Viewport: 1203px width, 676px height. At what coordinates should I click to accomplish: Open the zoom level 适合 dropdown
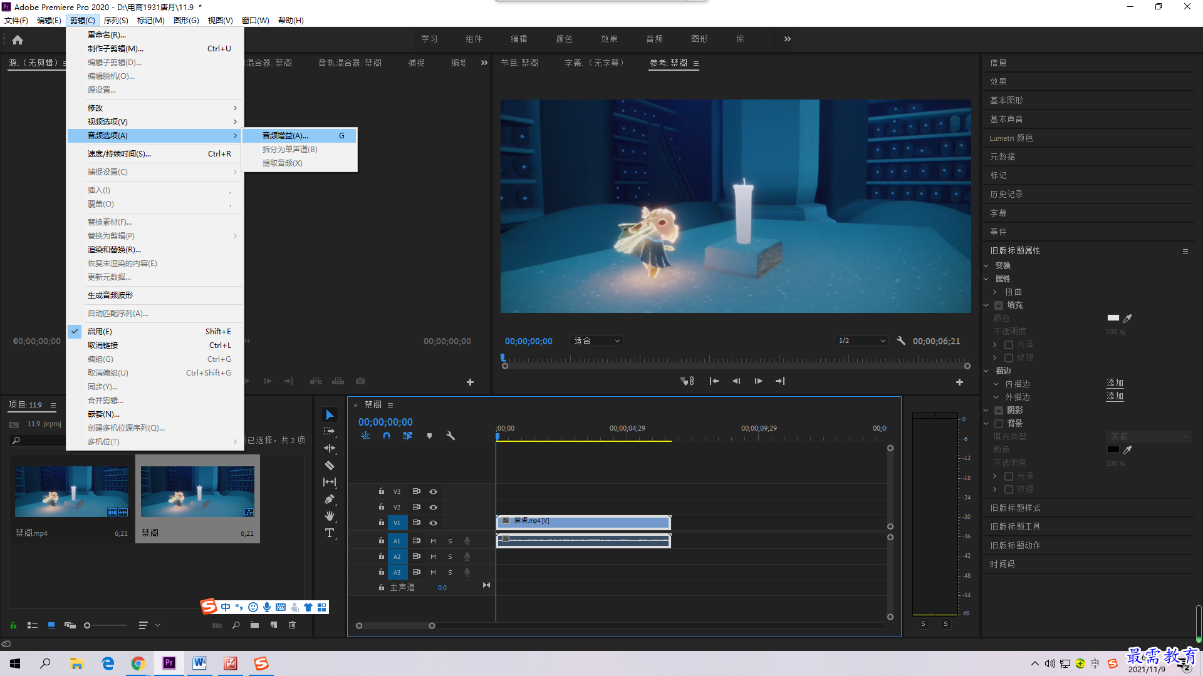[x=596, y=341]
